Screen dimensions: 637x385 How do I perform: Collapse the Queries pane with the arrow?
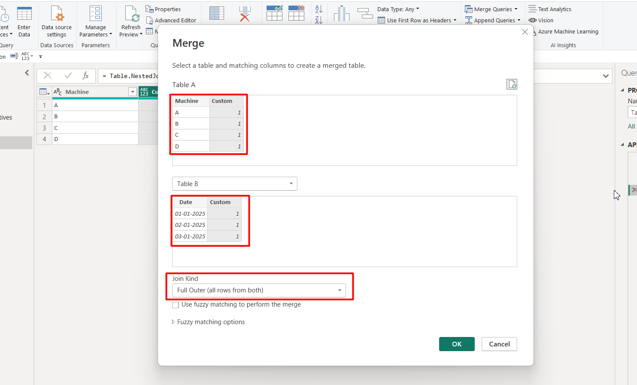(x=27, y=73)
